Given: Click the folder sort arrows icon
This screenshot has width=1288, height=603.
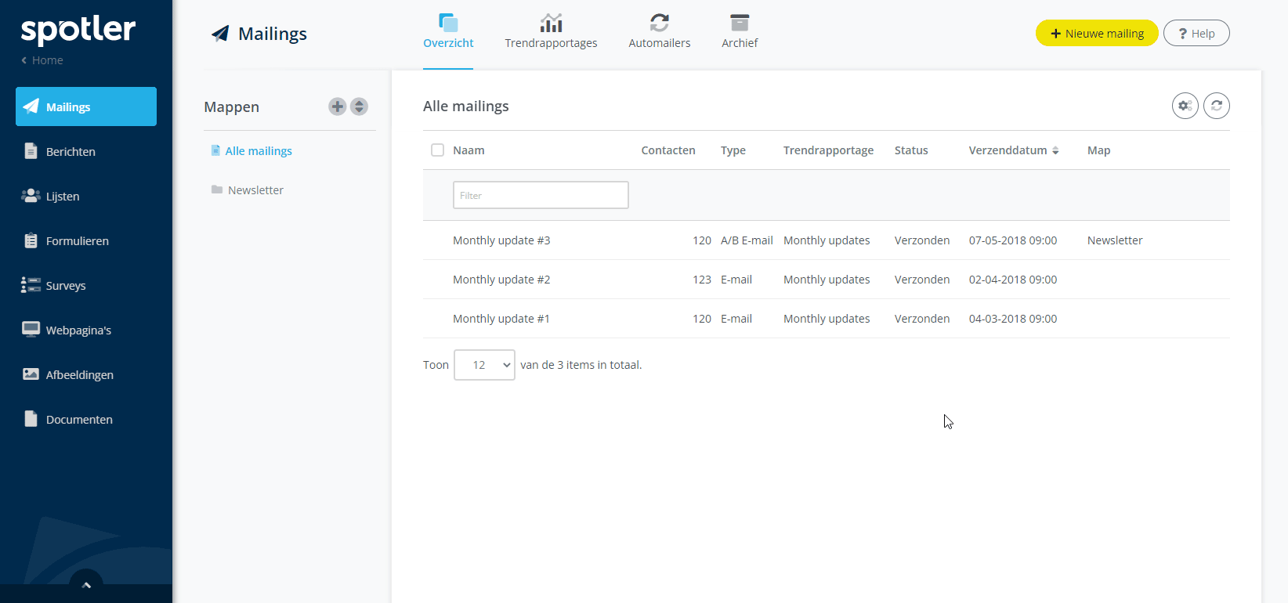Looking at the screenshot, I should (x=359, y=107).
